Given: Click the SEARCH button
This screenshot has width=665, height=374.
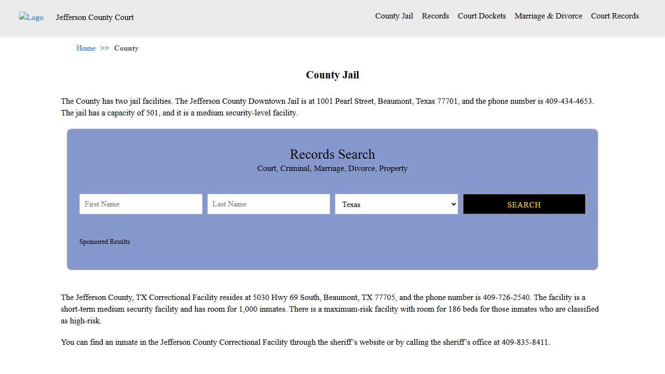Looking at the screenshot, I should (524, 204).
